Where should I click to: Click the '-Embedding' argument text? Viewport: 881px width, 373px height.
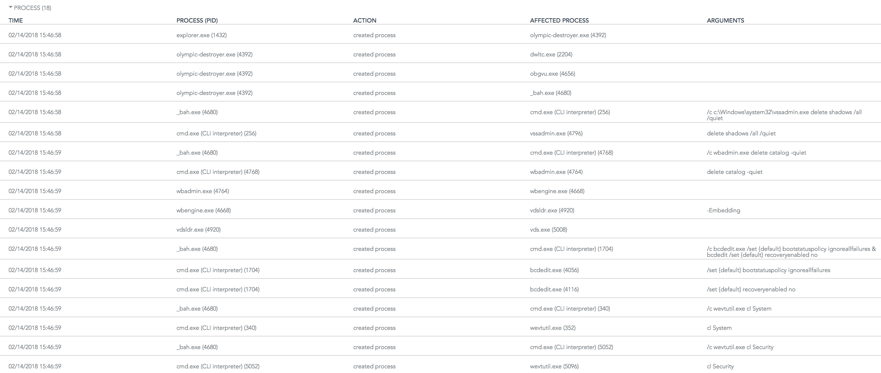[723, 211]
